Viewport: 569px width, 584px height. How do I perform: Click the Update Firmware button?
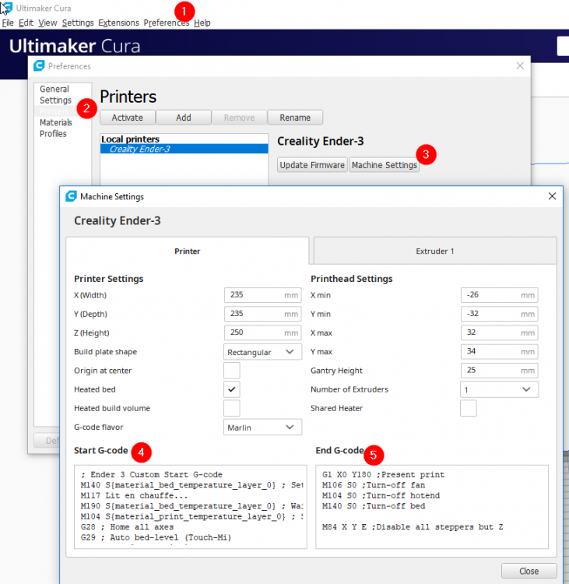tap(312, 165)
